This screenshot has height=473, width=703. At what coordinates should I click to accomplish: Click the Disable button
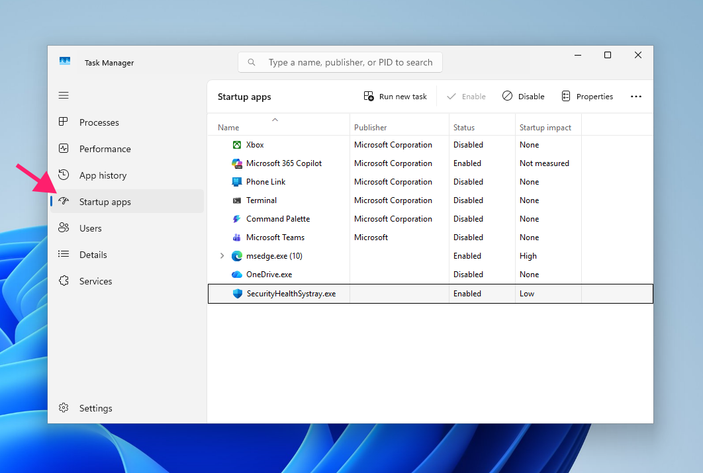[523, 97]
